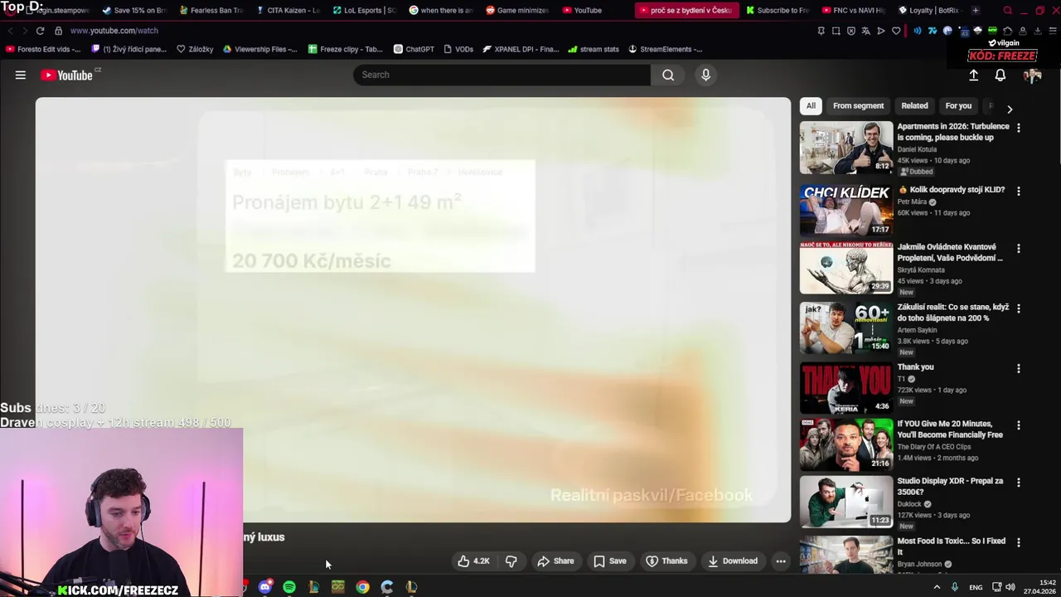Viewport: 1061px width, 597px height.
Task: Share the video
Action: point(555,561)
